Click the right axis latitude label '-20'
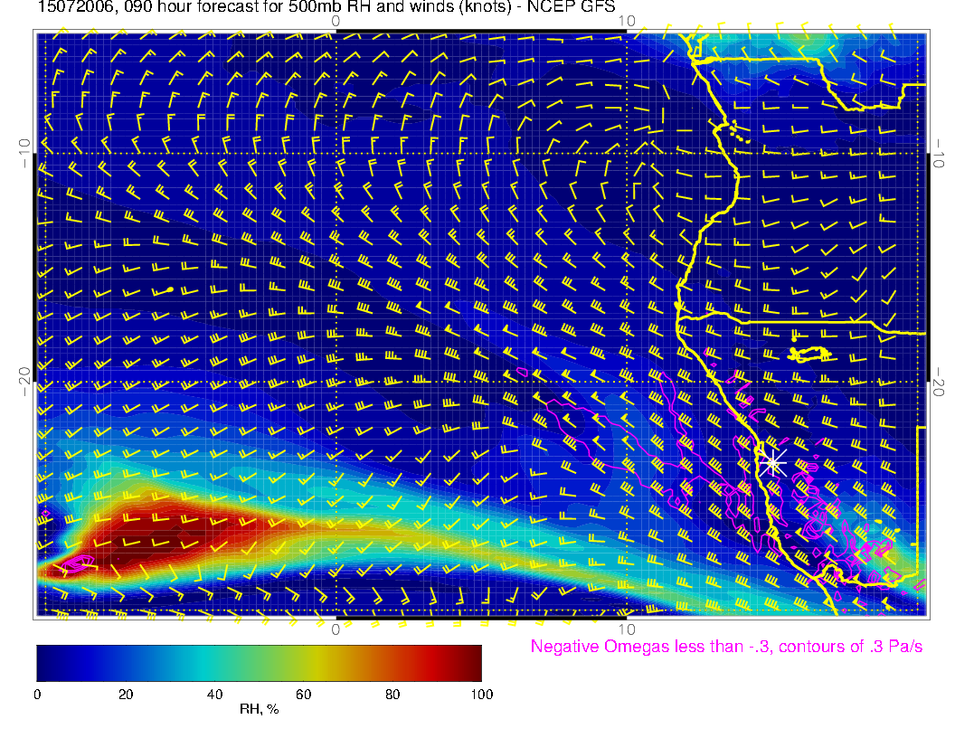955x738 pixels. pyautogui.click(x=939, y=381)
